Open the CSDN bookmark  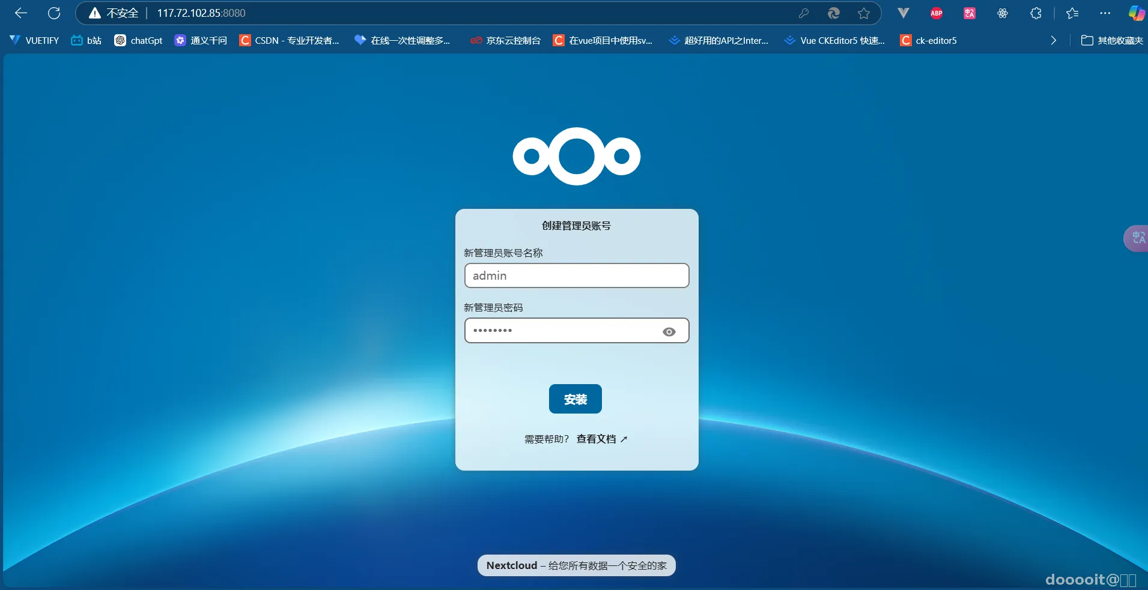[290, 40]
